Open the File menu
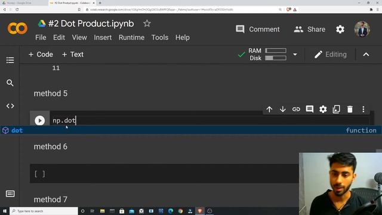 [41, 38]
